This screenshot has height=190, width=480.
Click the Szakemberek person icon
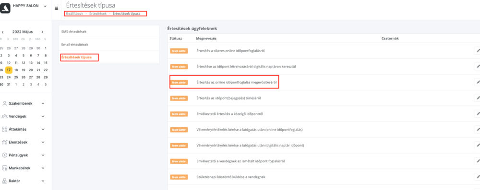click(x=4, y=103)
